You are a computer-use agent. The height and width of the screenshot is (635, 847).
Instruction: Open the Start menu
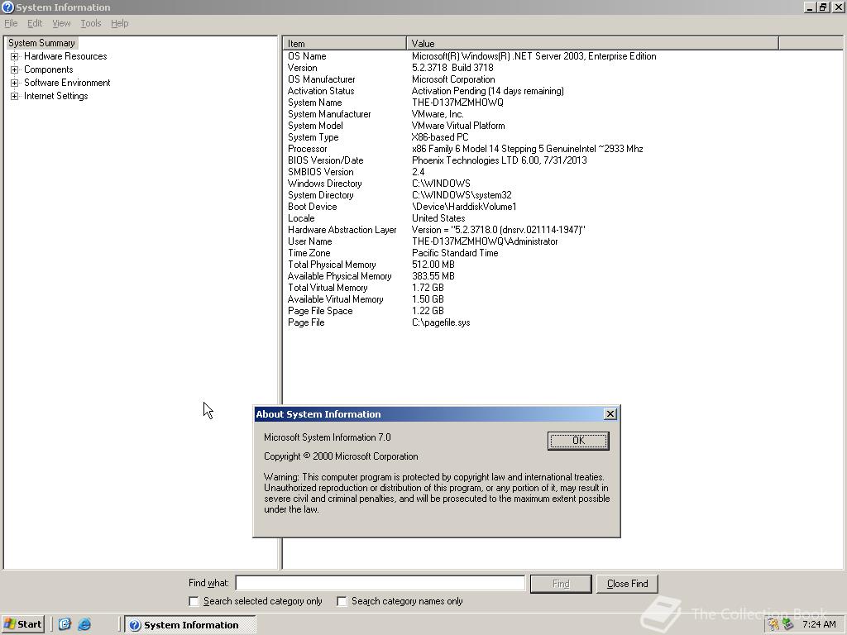click(22, 625)
